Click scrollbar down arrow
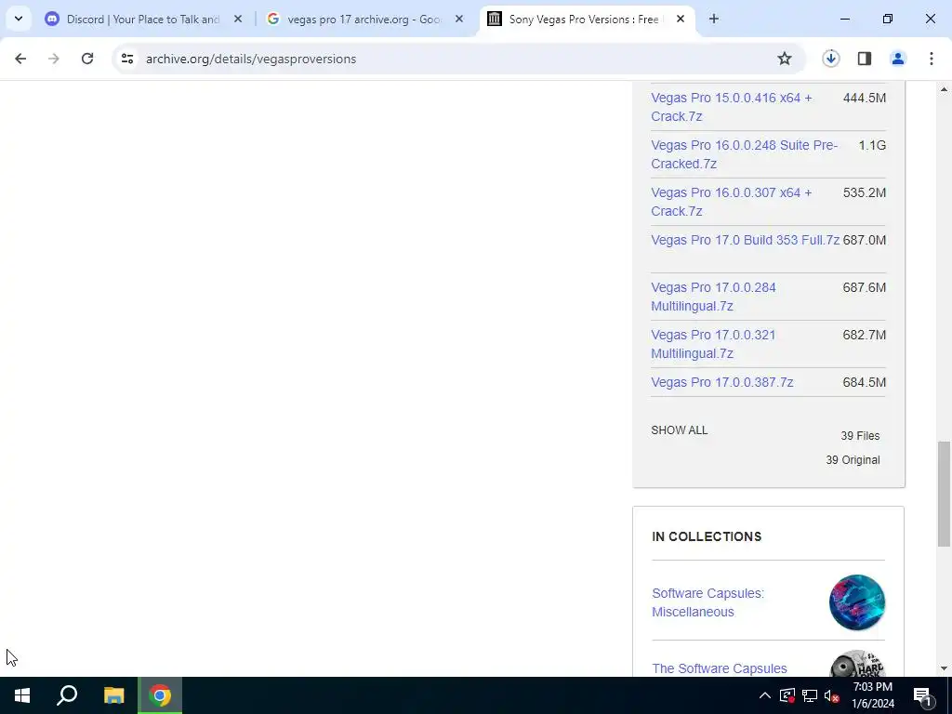 click(x=944, y=668)
